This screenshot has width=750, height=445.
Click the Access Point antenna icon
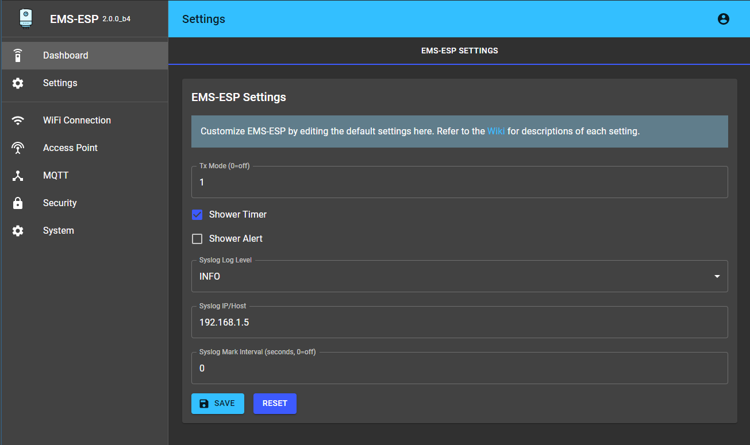(x=18, y=148)
